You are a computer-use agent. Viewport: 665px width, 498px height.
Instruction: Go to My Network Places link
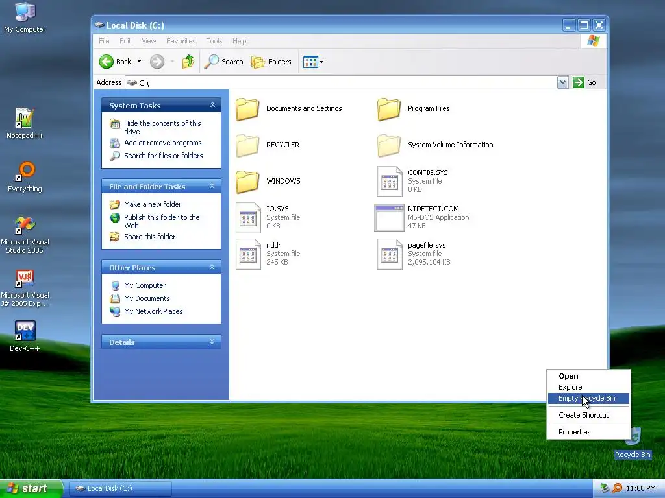coord(153,311)
